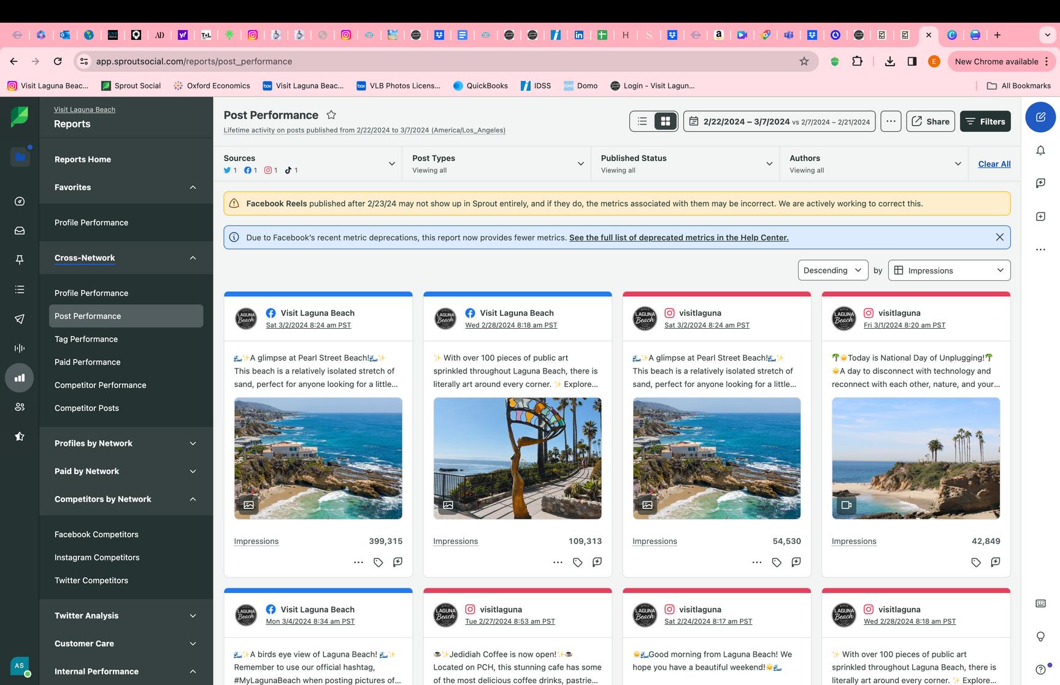Collapse the Favorites section
The image size is (1060, 685).
pos(126,187)
